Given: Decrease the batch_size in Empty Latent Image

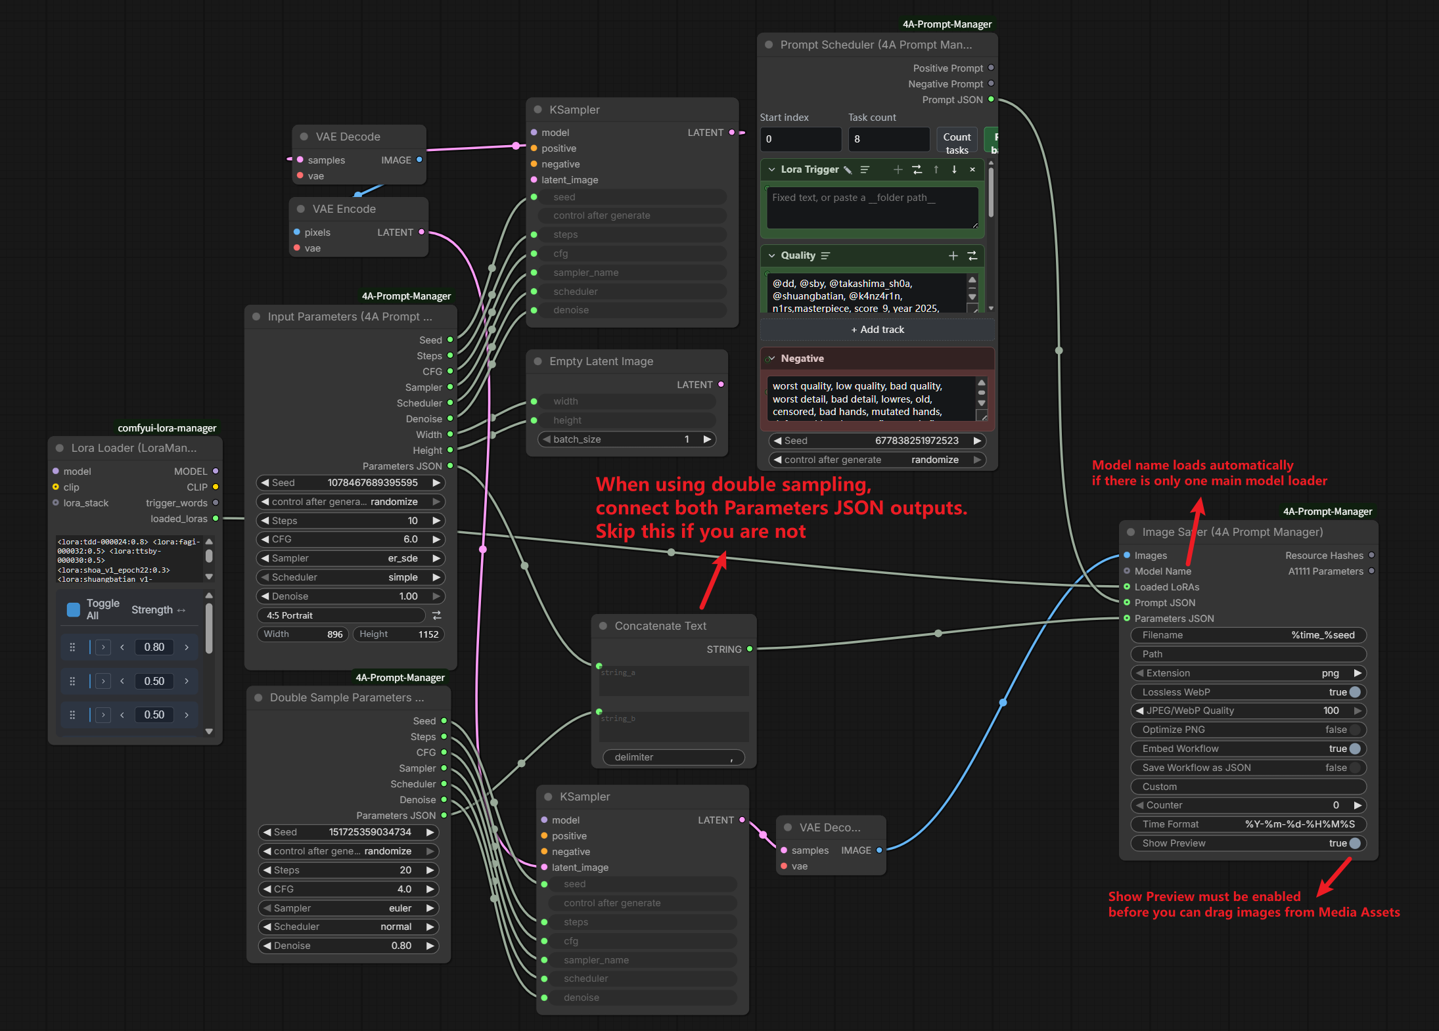Looking at the screenshot, I should pyautogui.click(x=547, y=439).
